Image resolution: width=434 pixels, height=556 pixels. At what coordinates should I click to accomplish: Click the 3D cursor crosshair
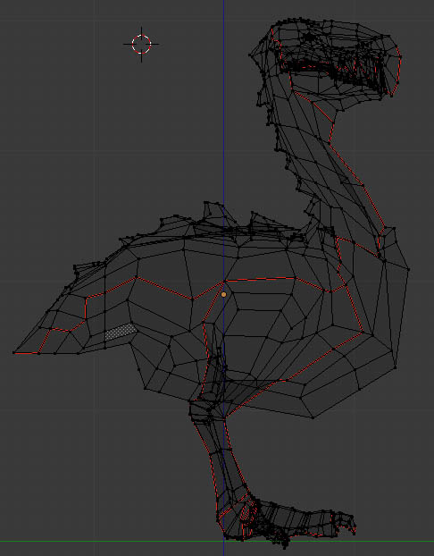coord(141,45)
